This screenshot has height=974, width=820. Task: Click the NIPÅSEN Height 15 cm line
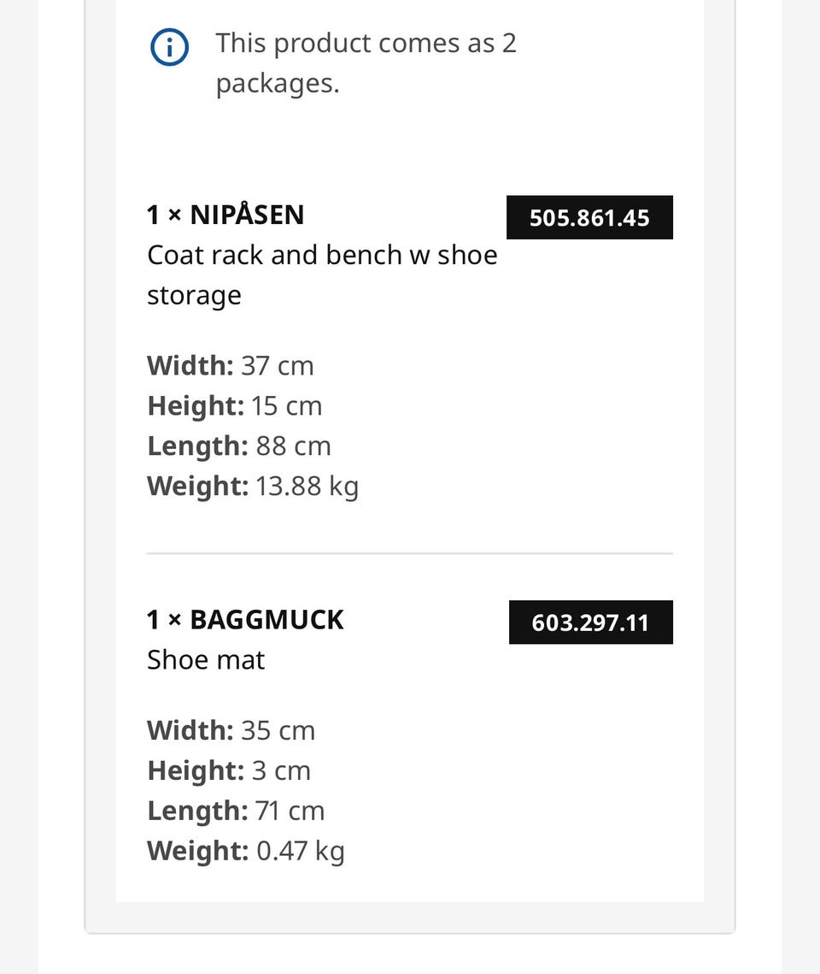tap(234, 405)
